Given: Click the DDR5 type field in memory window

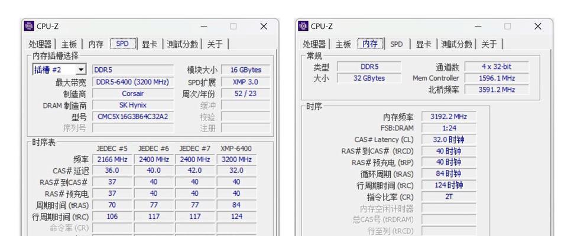Looking at the screenshot, I should click(x=369, y=67).
